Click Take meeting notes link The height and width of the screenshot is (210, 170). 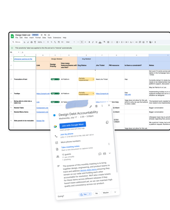[x=70, y=147]
